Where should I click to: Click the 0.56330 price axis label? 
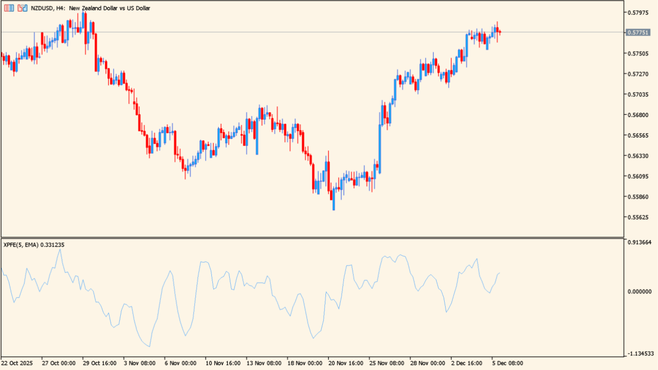(638, 156)
